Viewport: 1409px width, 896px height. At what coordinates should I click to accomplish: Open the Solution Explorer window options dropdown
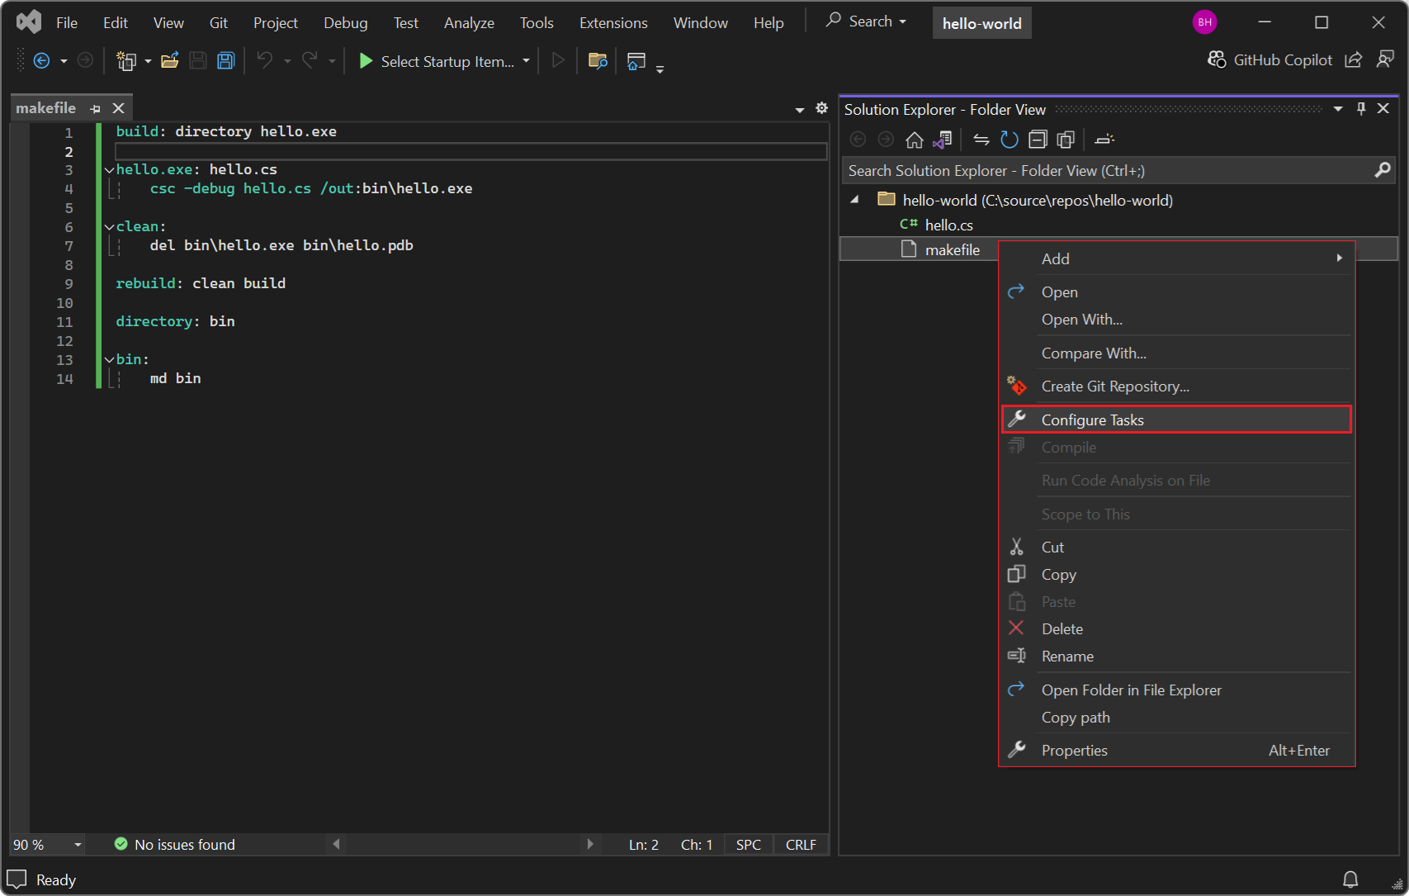point(1338,108)
